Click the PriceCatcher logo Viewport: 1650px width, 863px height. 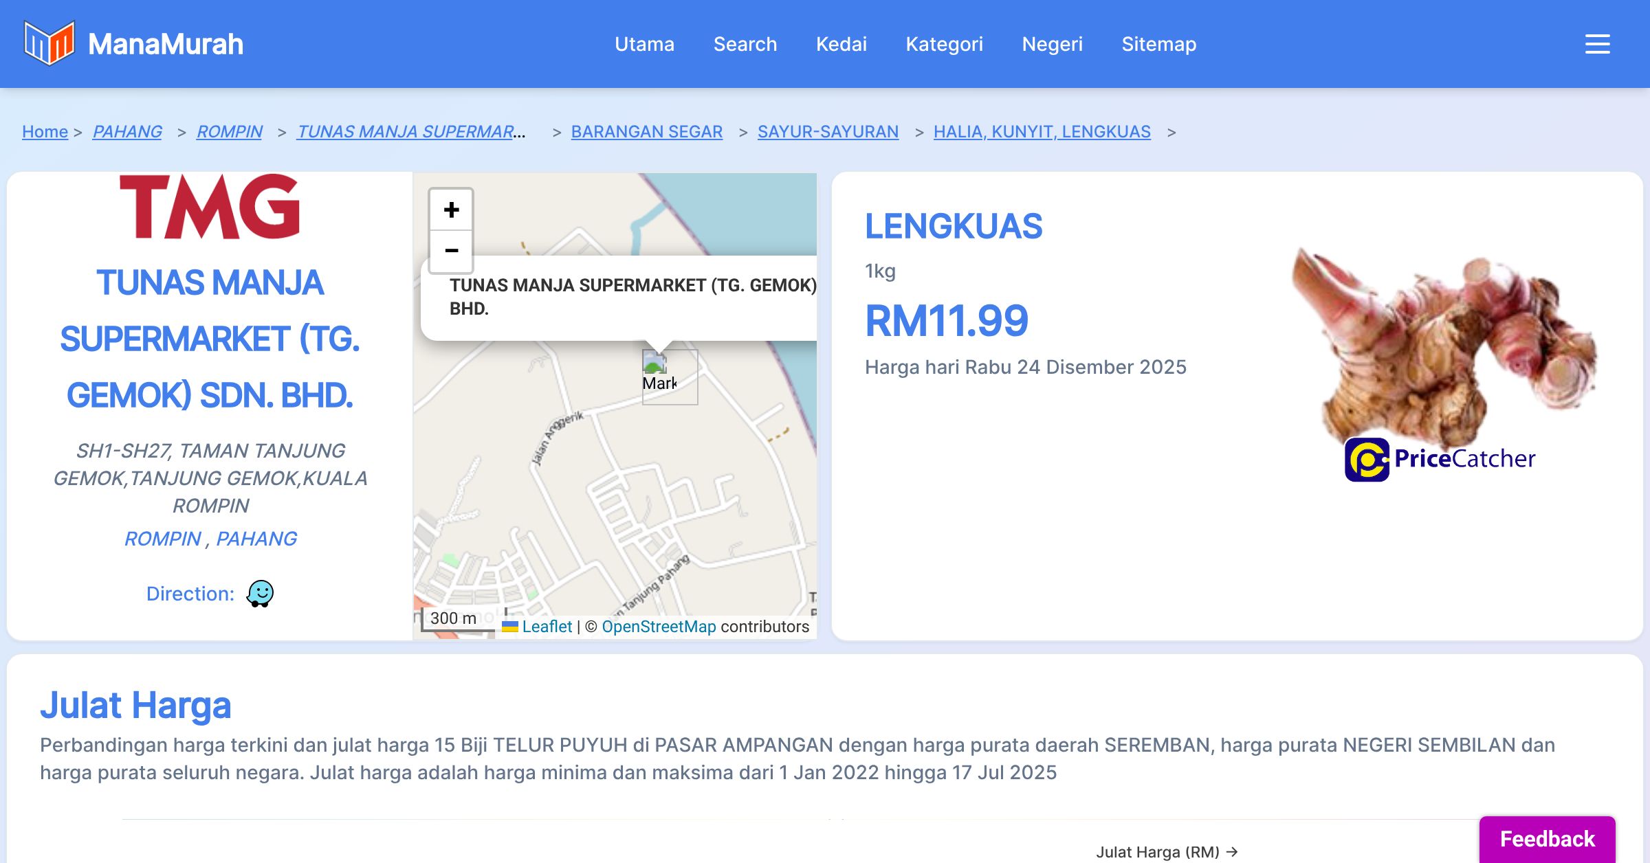click(x=1440, y=459)
